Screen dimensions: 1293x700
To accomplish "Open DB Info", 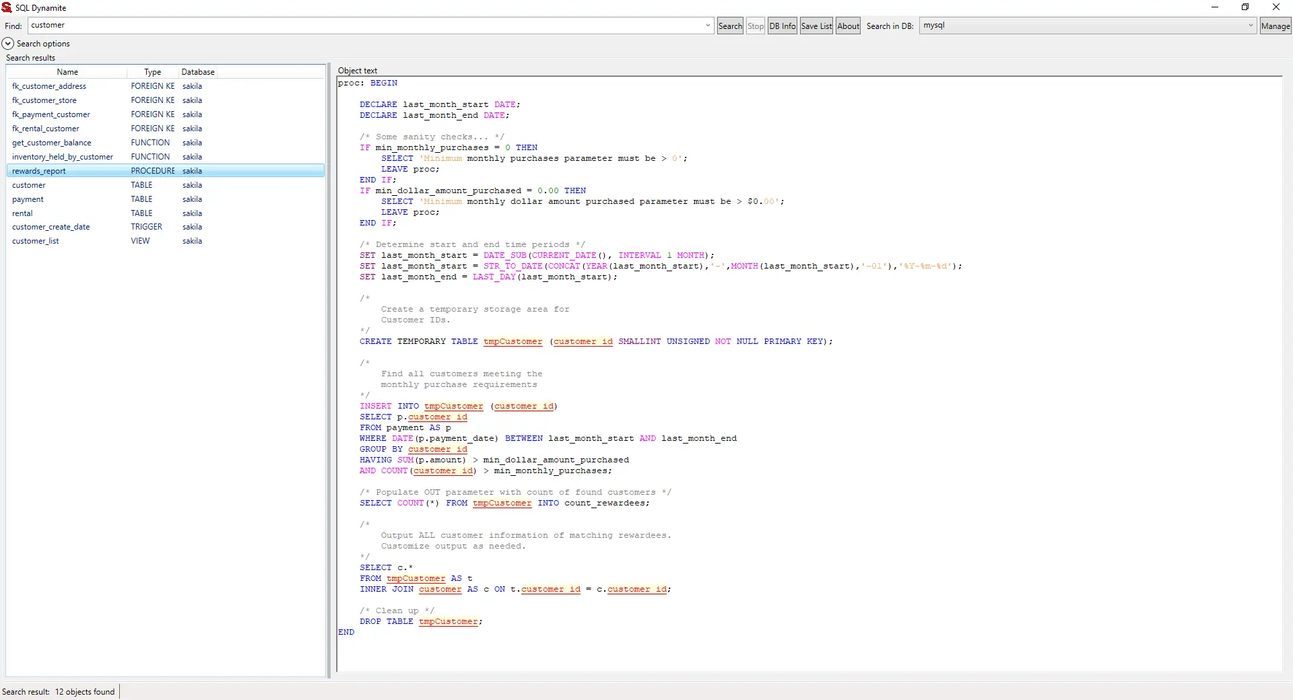I will tap(782, 26).
